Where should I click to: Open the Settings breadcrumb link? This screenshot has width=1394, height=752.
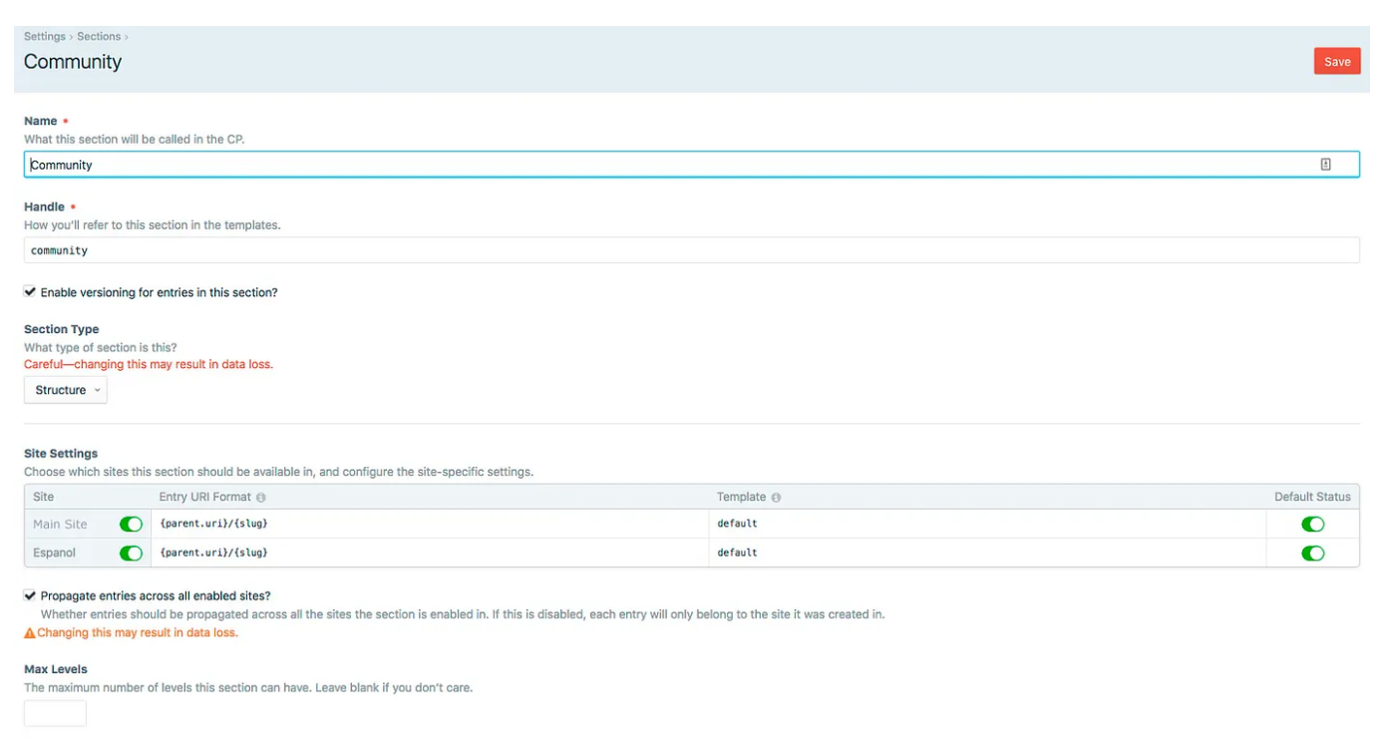45,37
